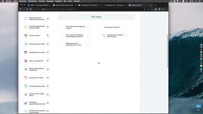Favorite the 'Доступность сайта' tool

(x=48, y=78)
